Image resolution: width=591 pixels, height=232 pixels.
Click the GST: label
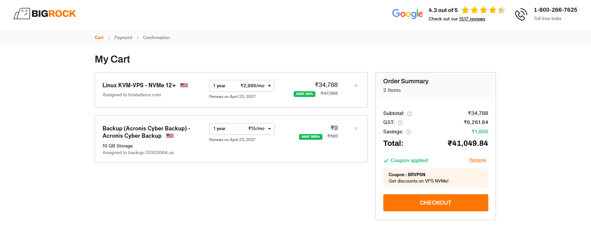pyautogui.click(x=389, y=122)
